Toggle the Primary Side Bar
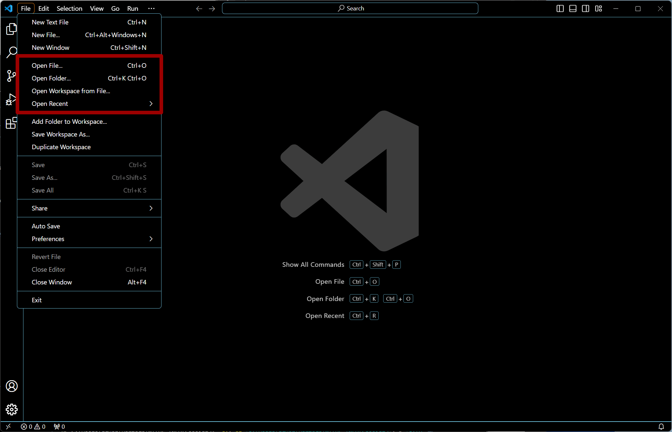 560,8
